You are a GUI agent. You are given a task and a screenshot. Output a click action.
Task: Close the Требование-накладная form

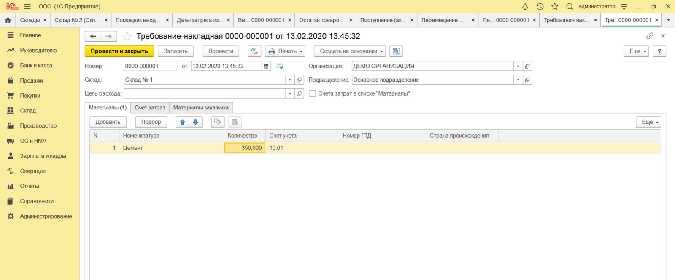coord(663,36)
